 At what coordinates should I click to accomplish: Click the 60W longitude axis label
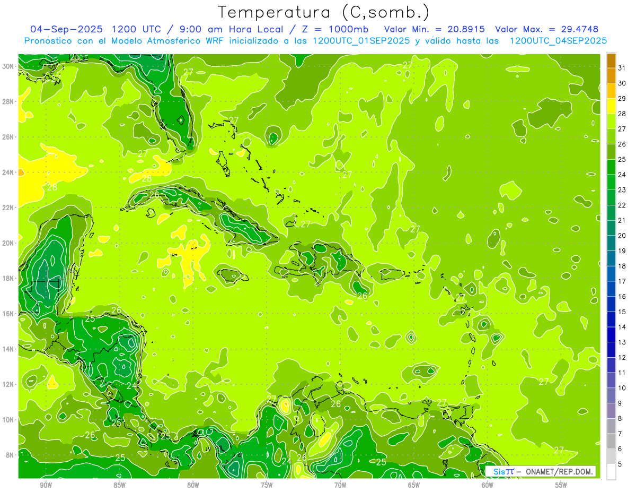pos(488,485)
